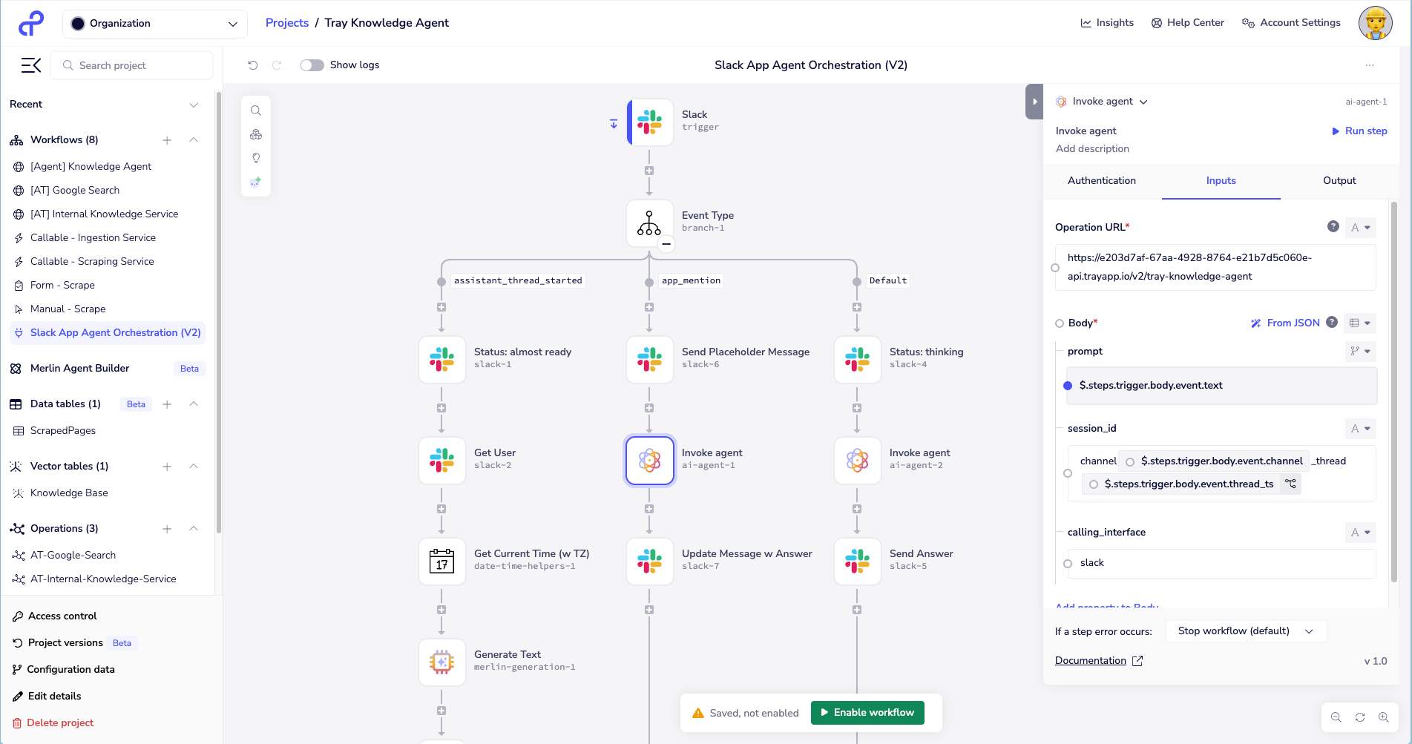Open the Organization dropdown
The height and width of the screenshot is (744, 1412).
154,24
